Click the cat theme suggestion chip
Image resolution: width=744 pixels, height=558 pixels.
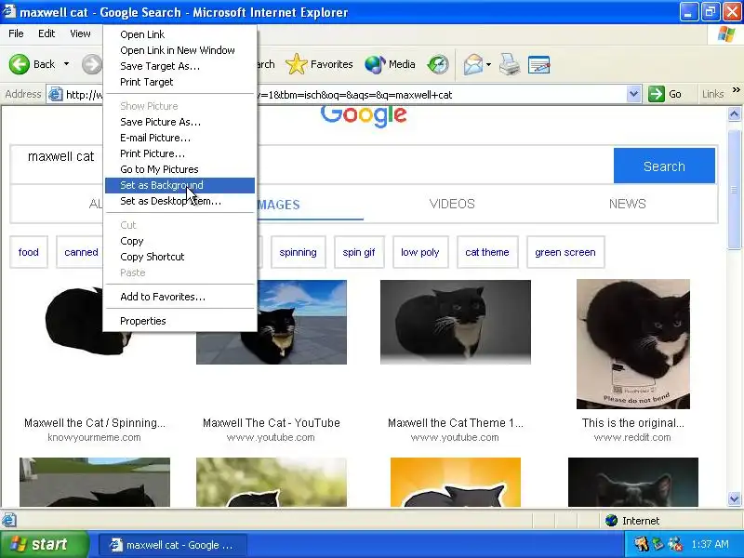tap(487, 252)
